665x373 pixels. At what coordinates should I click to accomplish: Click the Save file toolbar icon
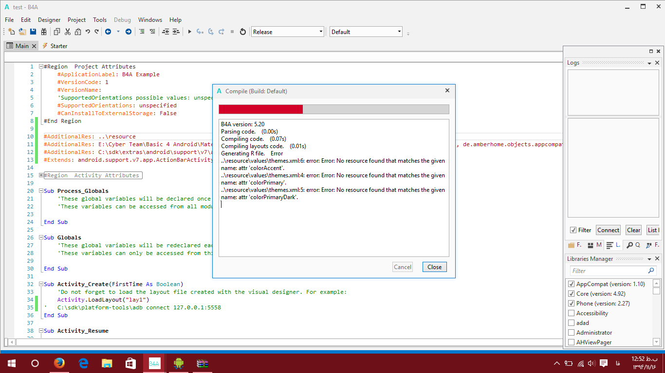click(33, 32)
